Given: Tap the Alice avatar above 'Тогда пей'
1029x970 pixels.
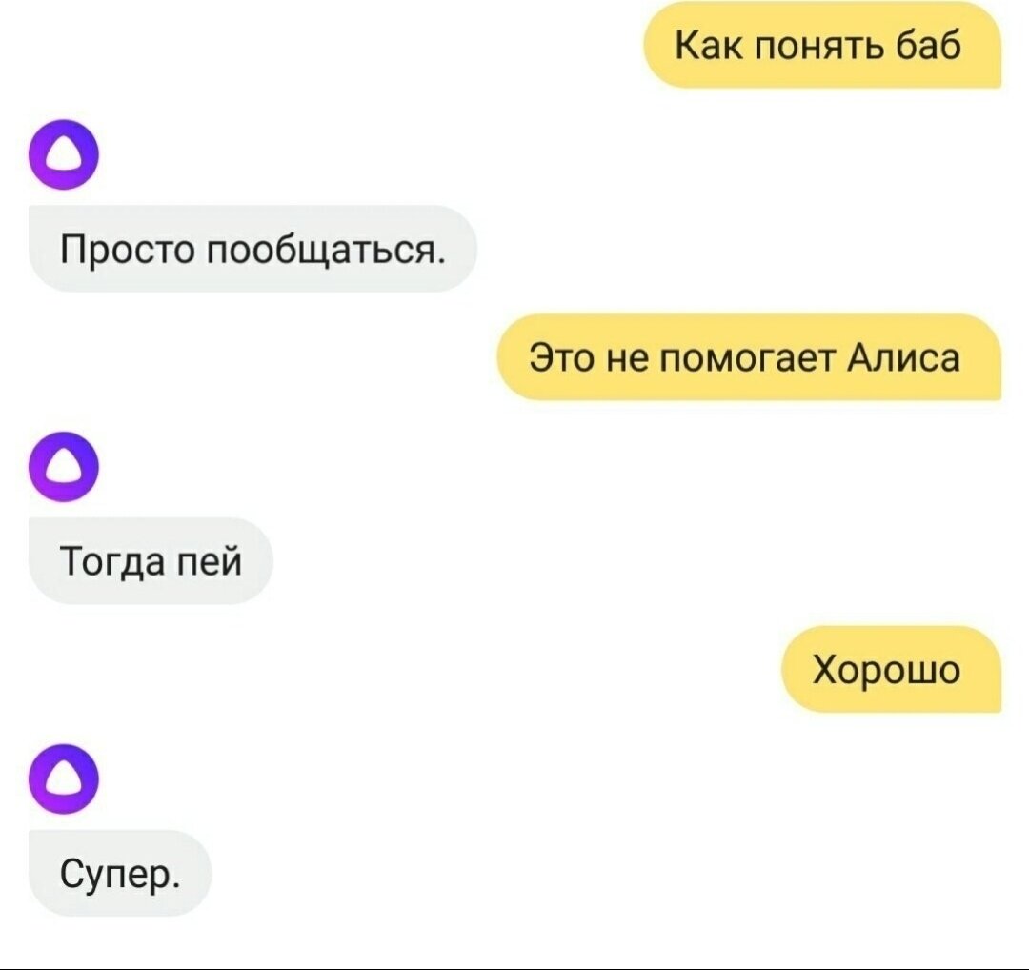Looking at the screenshot, I should (65, 467).
